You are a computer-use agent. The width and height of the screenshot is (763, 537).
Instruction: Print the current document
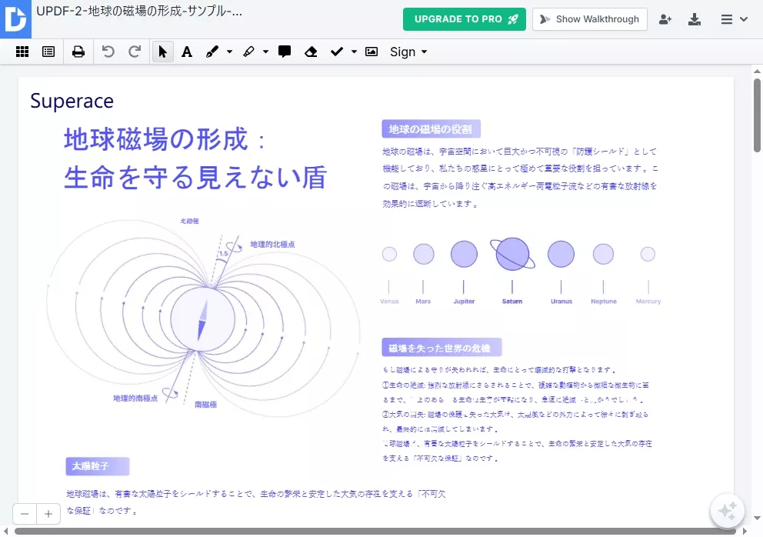point(78,52)
